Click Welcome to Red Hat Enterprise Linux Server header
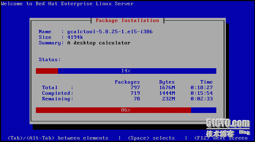The height and width of the screenshot is (142, 255). point(67,3)
